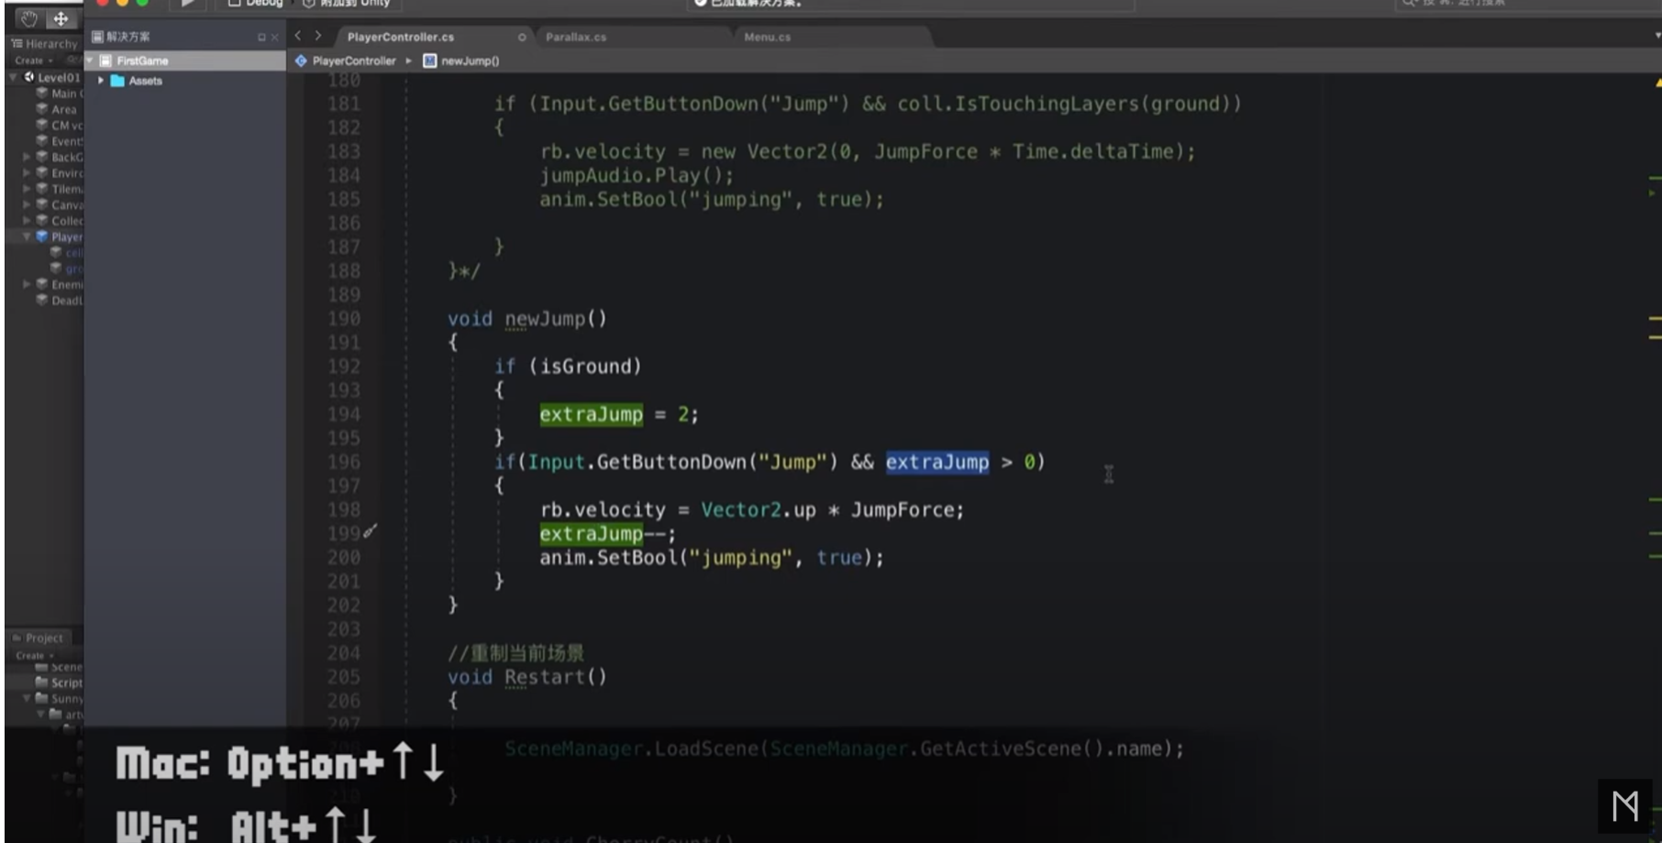
Task: Close the PlayerController.cs tab via its dot
Action: (x=522, y=38)
